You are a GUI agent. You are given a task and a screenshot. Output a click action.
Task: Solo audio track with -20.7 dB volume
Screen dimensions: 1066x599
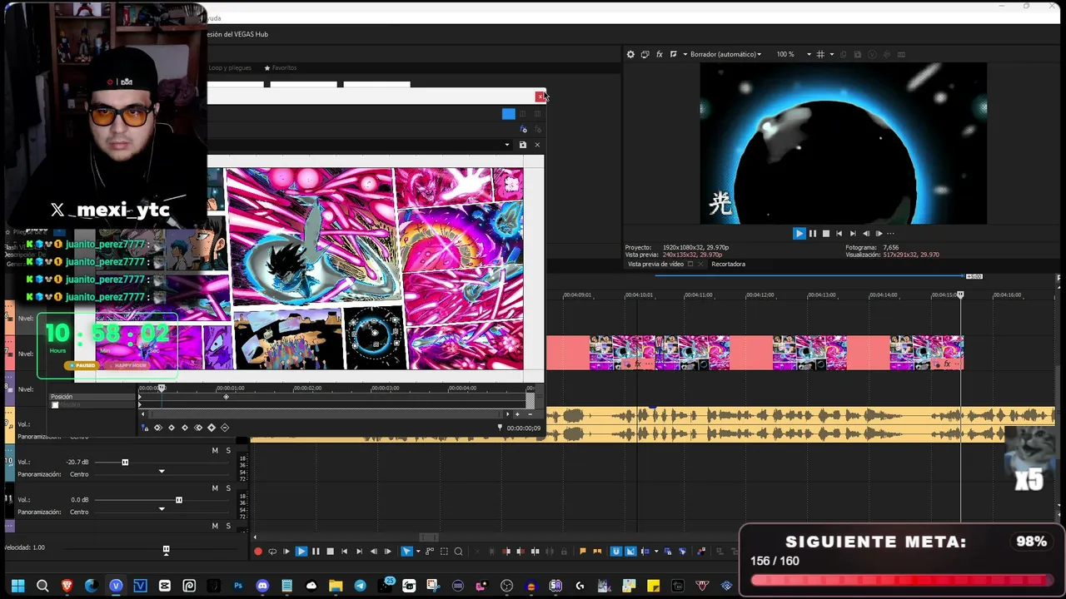click(x=228, y=450)
